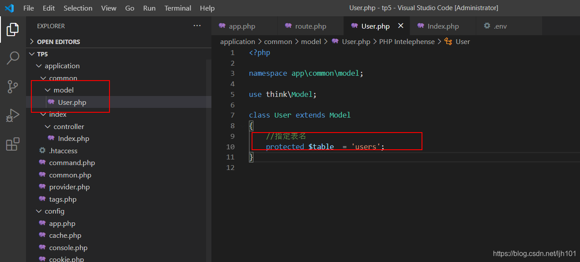Open the Extensions view
Image resolution: width=580 pixels, height=262 pixels.
coord(13,144)
